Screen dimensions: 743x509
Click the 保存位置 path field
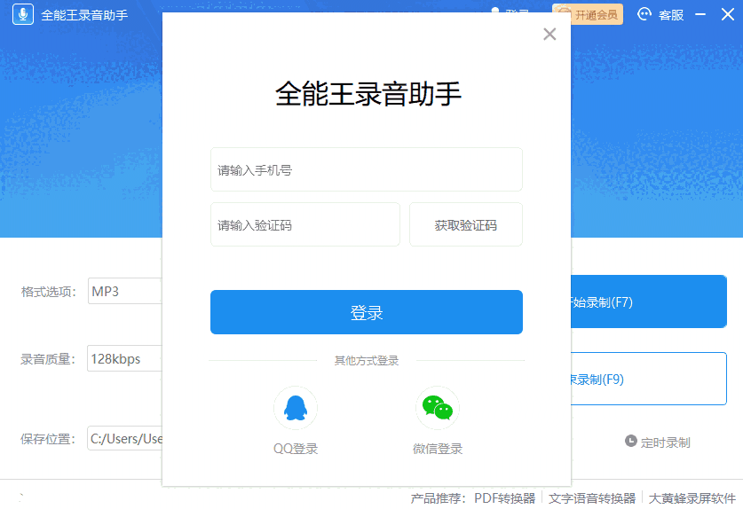125,438
